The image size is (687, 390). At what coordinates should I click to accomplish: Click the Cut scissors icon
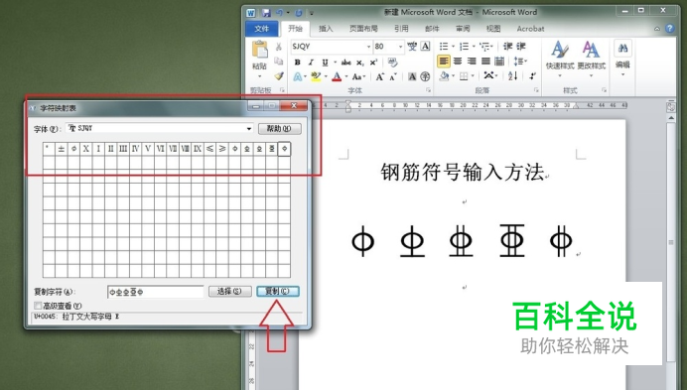click(278, 47)
